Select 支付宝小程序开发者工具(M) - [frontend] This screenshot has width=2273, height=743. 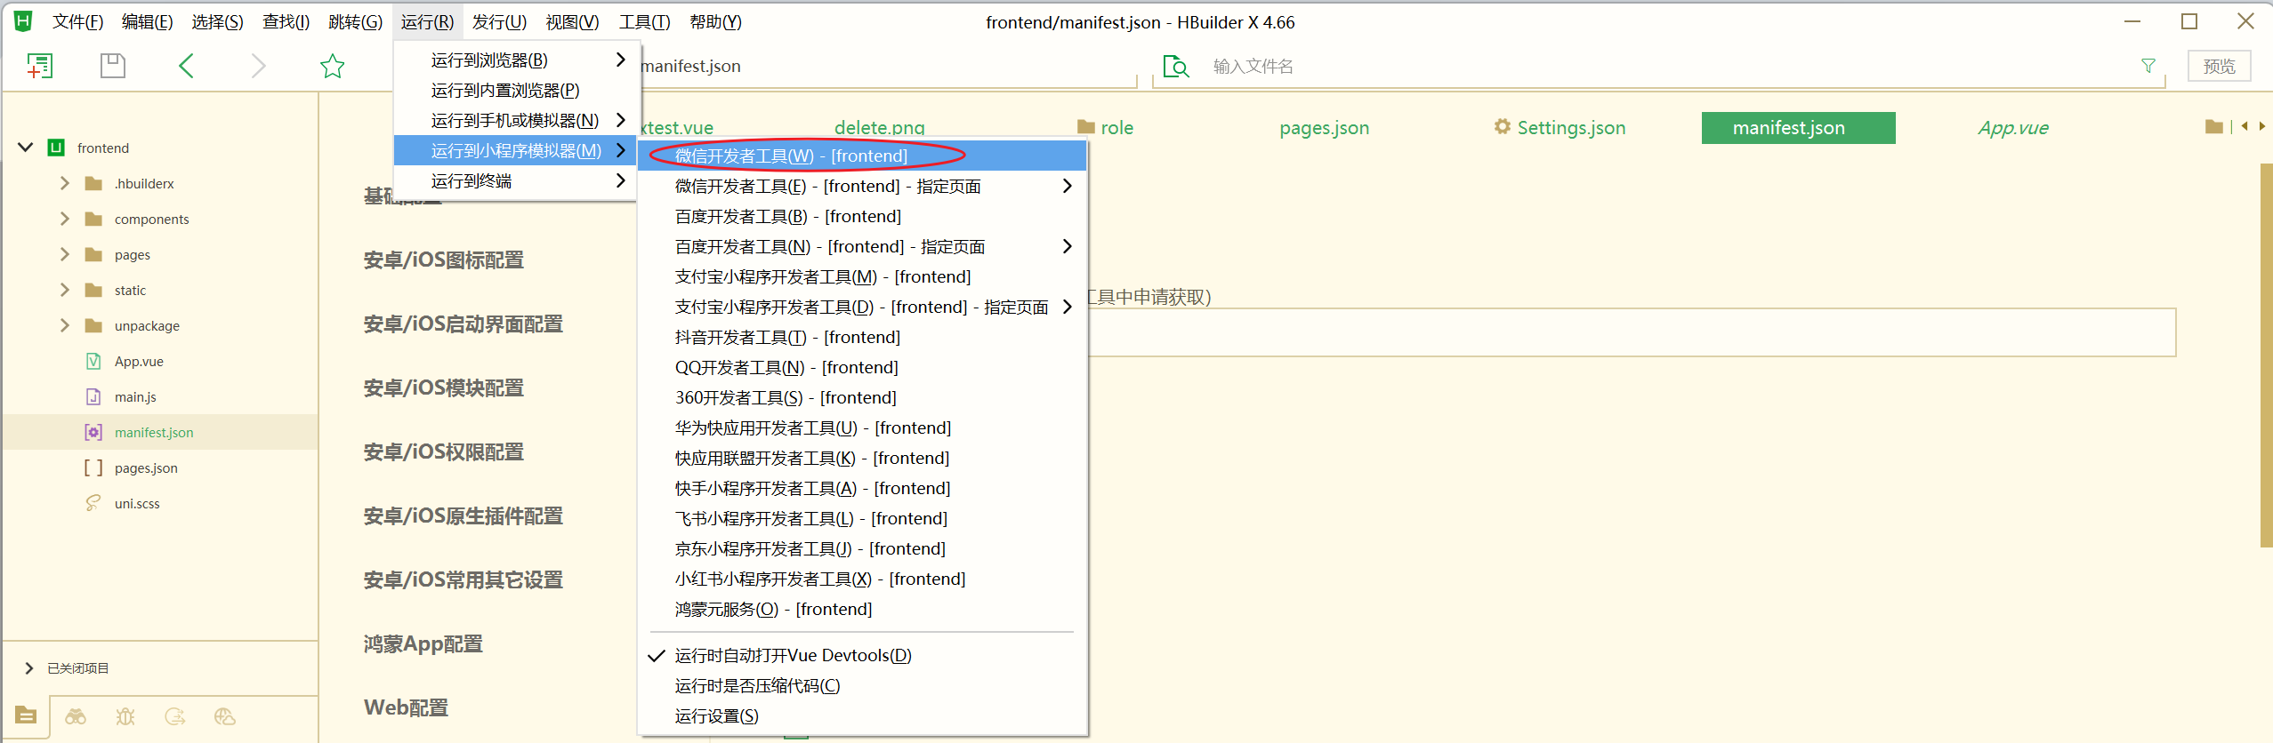[862, 277]
